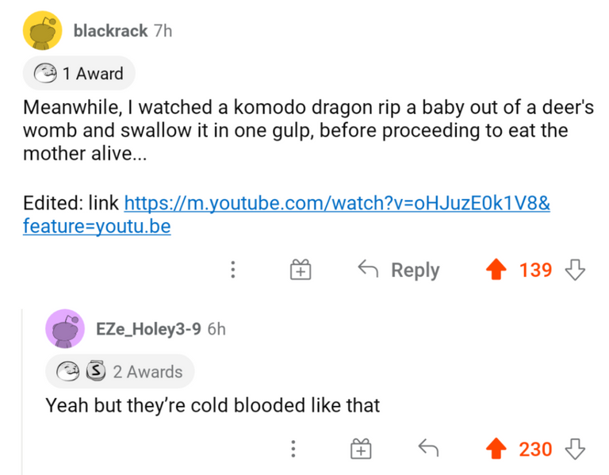Open more options for EZe_Holey3-9's reply

point(293,450)
